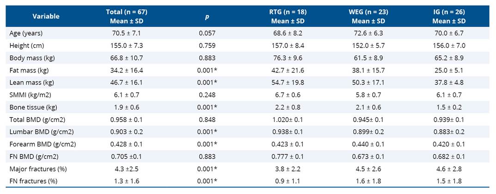496x194 pixels.
Task: Click the Variable column header
Action: pos(46,16)
